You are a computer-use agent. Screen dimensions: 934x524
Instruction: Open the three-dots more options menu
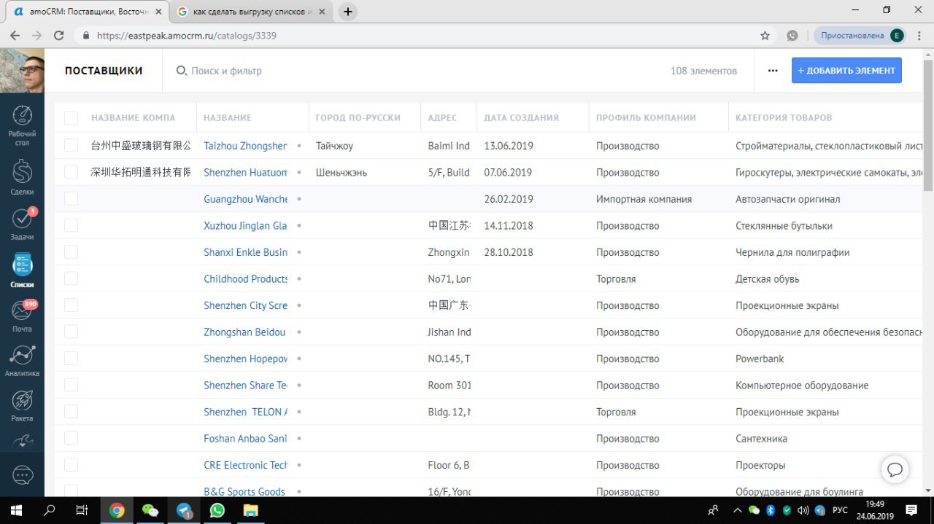(773, 71)
